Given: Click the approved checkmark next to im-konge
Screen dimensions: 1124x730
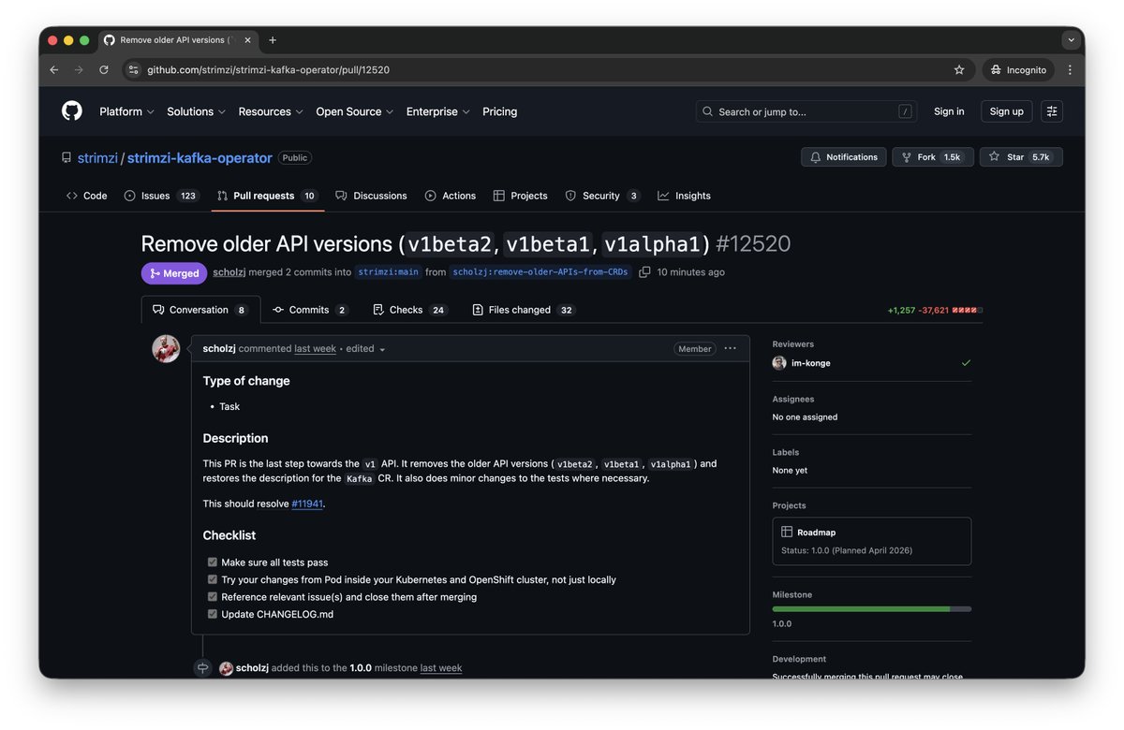Looking at the screenshot, I should pyautogui.click(x=966, y=363).
